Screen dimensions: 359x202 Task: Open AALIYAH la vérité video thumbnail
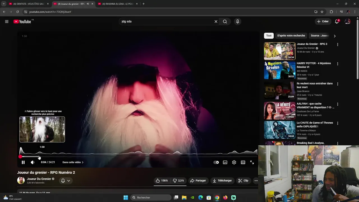(280, 111)
